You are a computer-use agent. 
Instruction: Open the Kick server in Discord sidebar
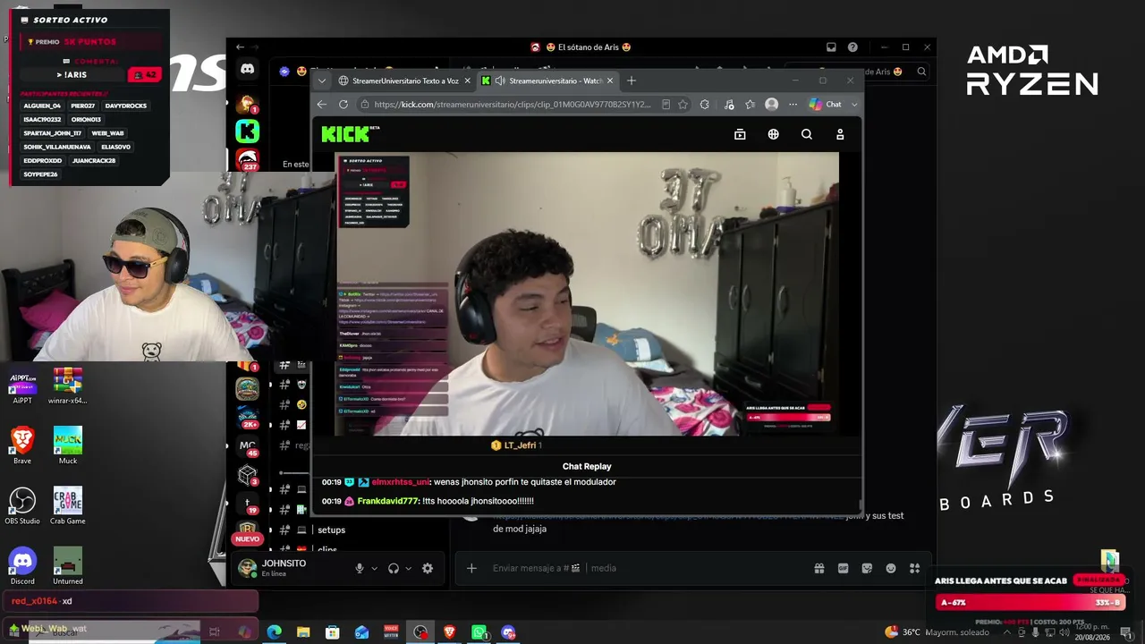pos(247,131)
